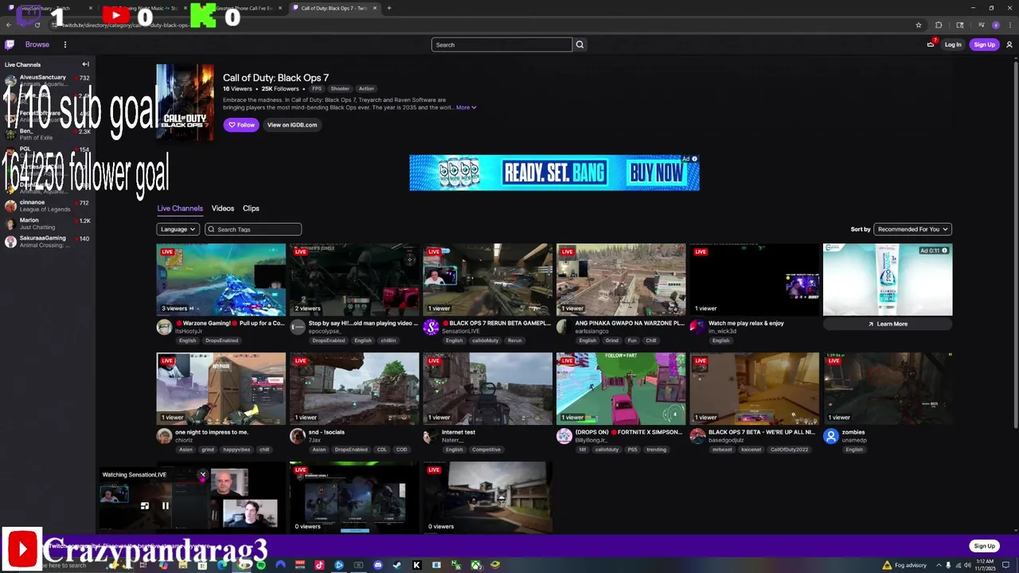The width and height of the screenshot is (1019, 573).
Task: Open the Language filter dropdown
Action: tap(178, 229)
